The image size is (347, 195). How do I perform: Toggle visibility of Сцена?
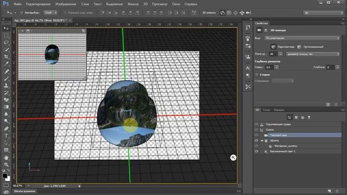tap(256, 130)
